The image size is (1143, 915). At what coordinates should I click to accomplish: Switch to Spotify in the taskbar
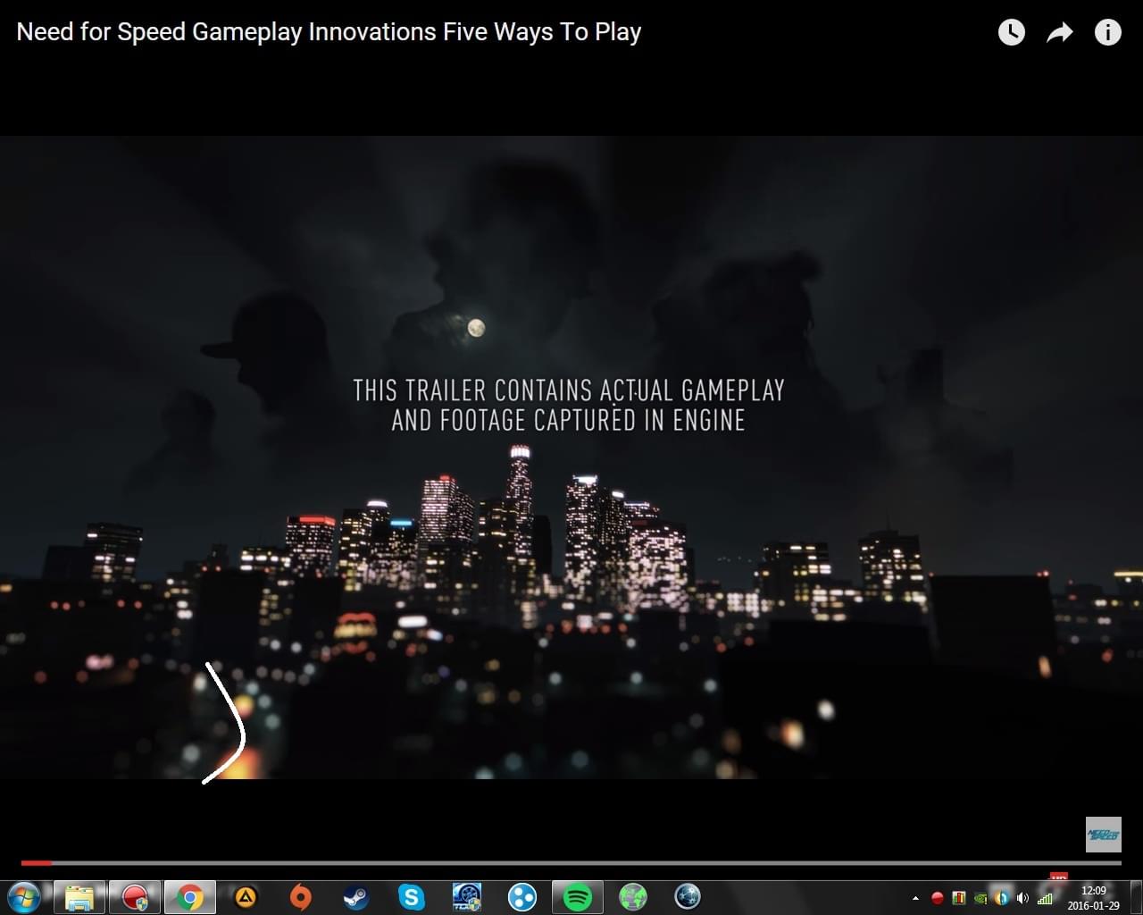(578, 897)
